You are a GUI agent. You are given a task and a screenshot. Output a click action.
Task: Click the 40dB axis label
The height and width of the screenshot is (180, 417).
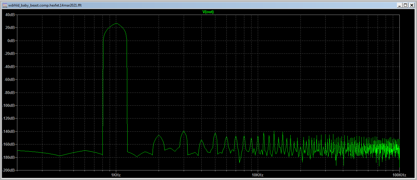coord(10,15)
